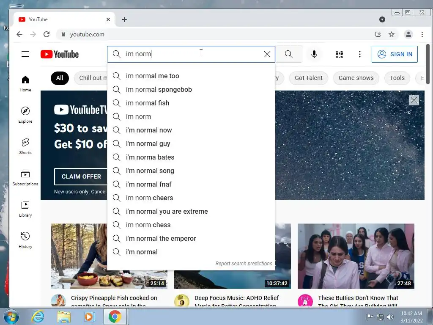Image resolution: width=433 pixels, height=325 pixels.
Task: Open Explore in the sidebar
Action: coord(25,115)
